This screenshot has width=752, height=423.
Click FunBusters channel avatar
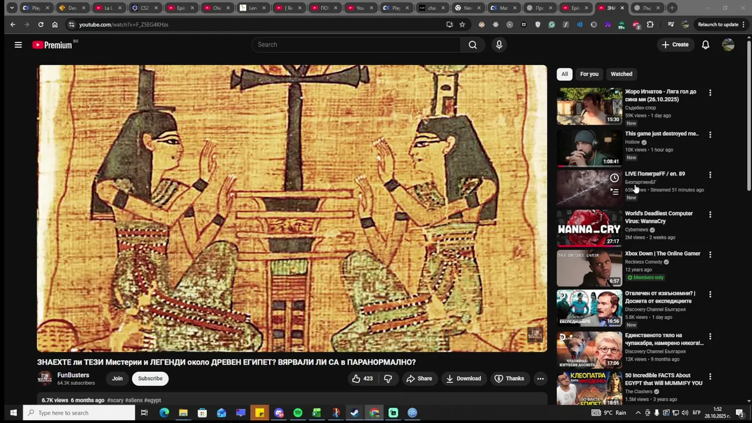(45, 378)
